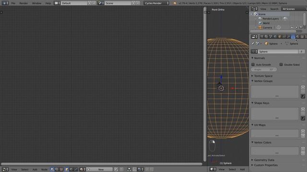
Task: Adjust the Angle slider
Action: click(x=264, y=69)
